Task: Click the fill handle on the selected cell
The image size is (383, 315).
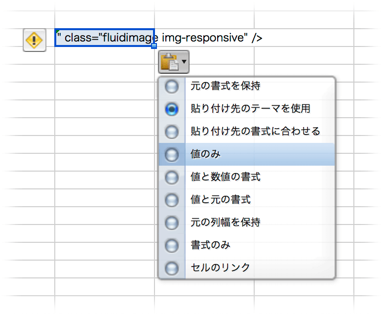Action: [x=154, y=46]
